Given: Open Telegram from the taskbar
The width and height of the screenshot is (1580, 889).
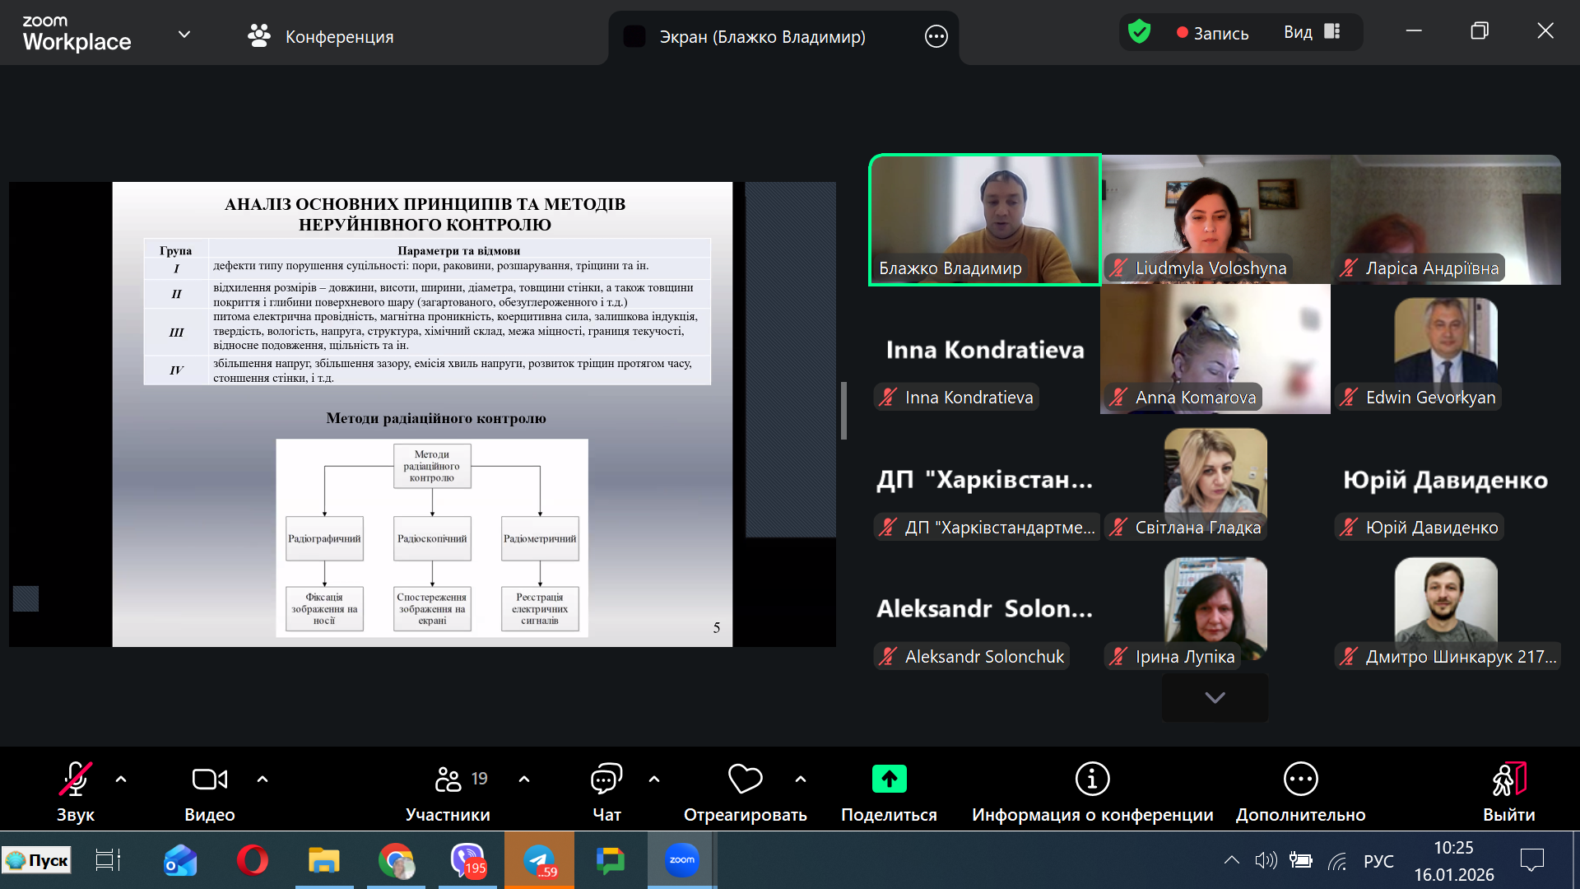Looking at the screenshot, I should click(539, 860).
